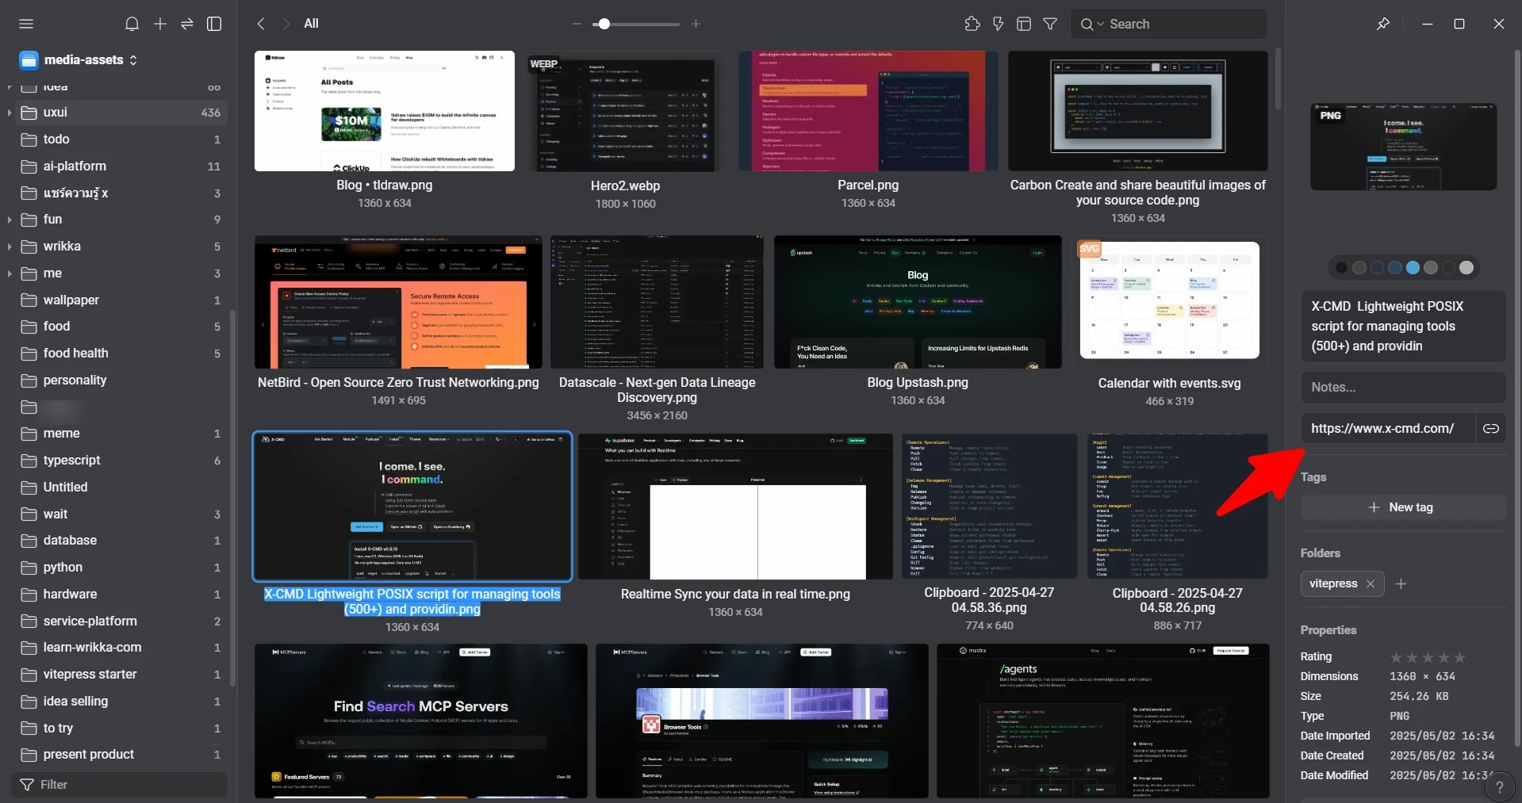This screenshot has width=1522, height=803.
Task: Select the Parcel.png thumbnail
Action: click(x=868, y=111)
